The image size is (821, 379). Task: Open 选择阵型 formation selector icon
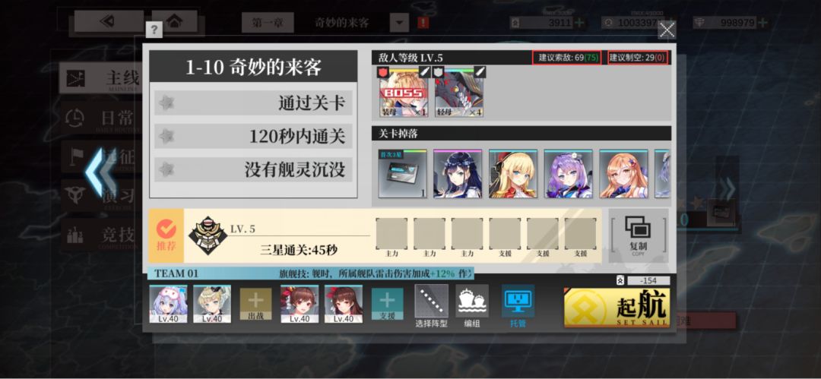(432, 306)
